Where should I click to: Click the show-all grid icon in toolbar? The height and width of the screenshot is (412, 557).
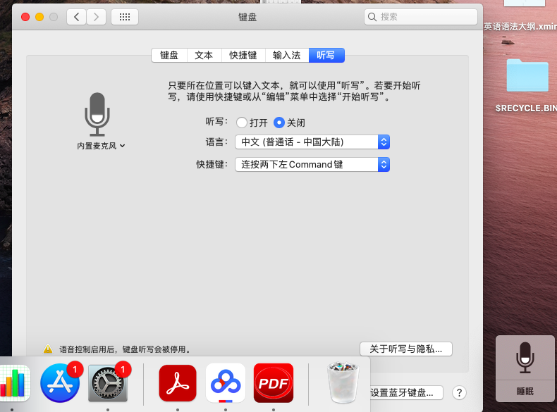[125, 17]
